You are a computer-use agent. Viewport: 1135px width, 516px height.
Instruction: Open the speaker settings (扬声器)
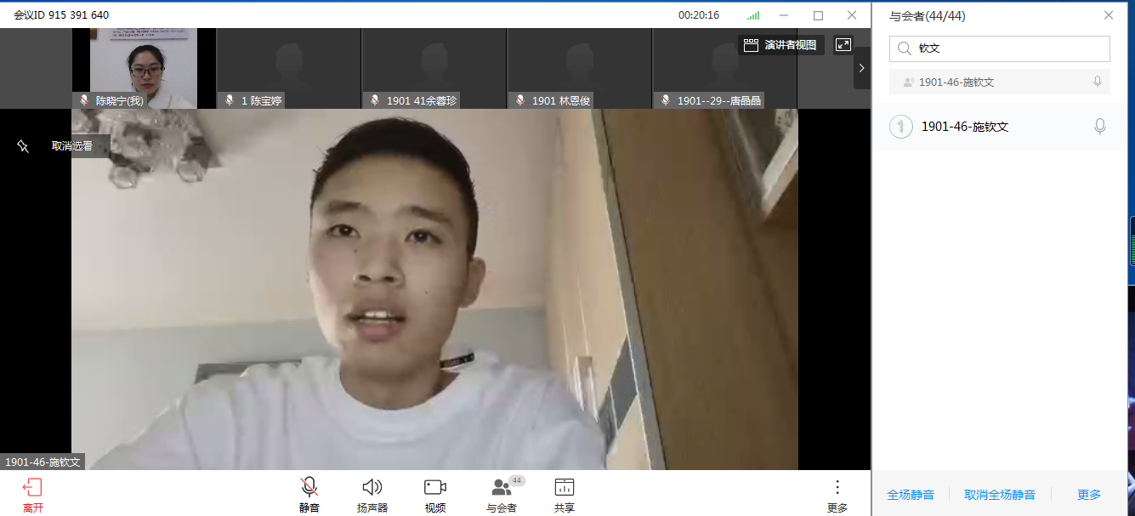click(372, 488)
